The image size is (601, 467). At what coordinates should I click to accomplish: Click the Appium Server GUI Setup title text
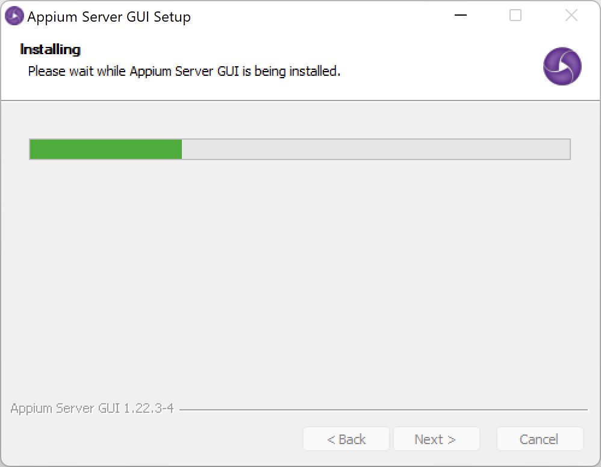point(108,16)
